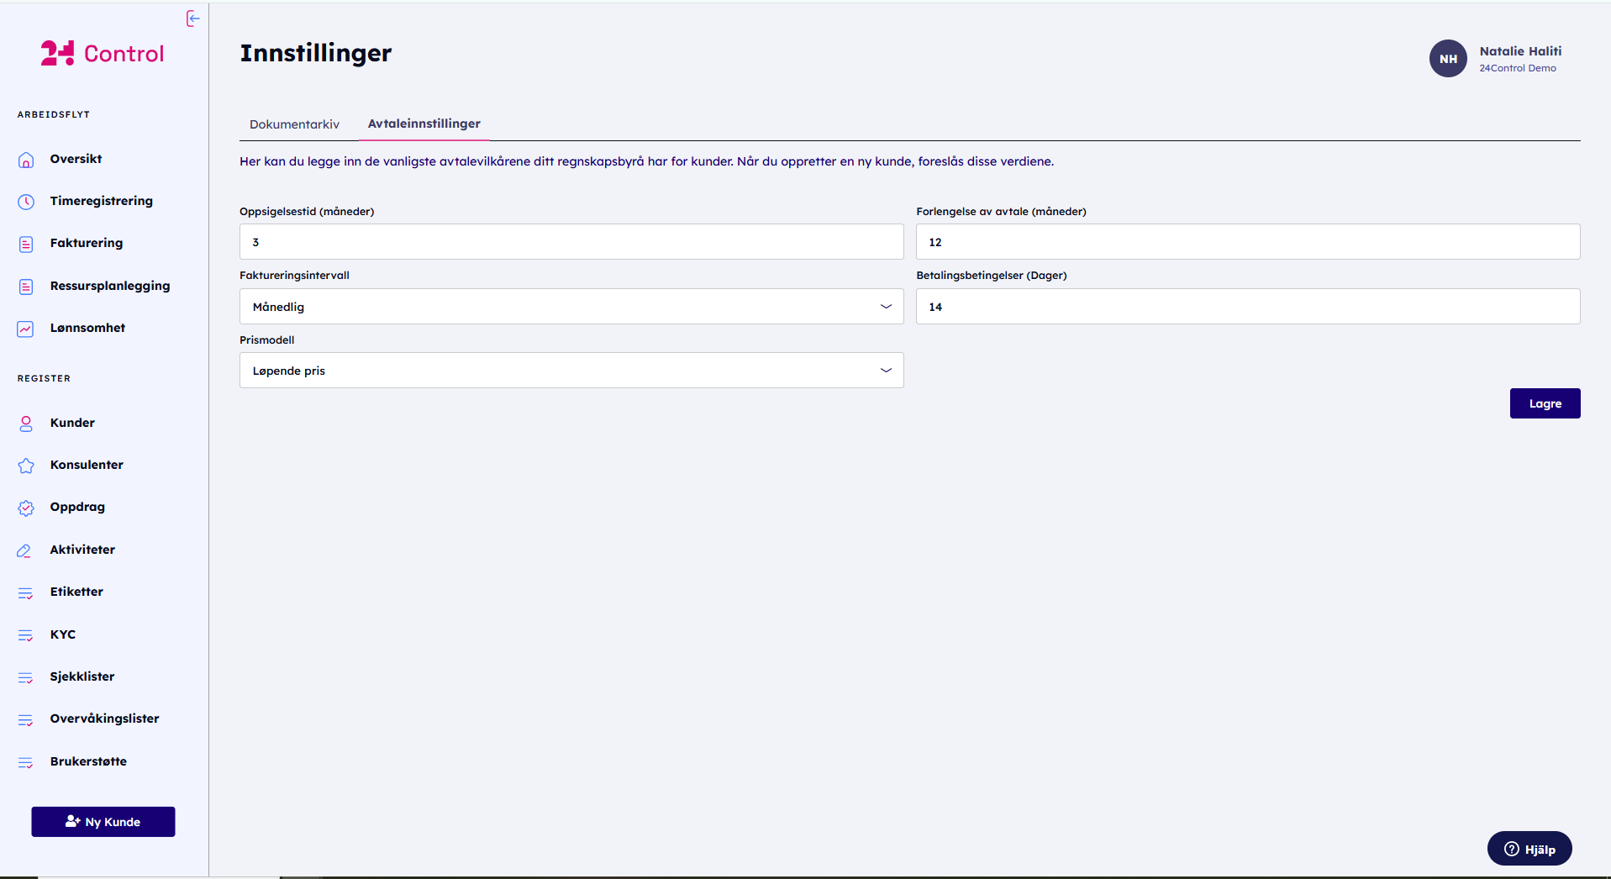Click the question mark in Hjälp button
This screenshot has width=1611, height=879.
[x=1512, y=849]
